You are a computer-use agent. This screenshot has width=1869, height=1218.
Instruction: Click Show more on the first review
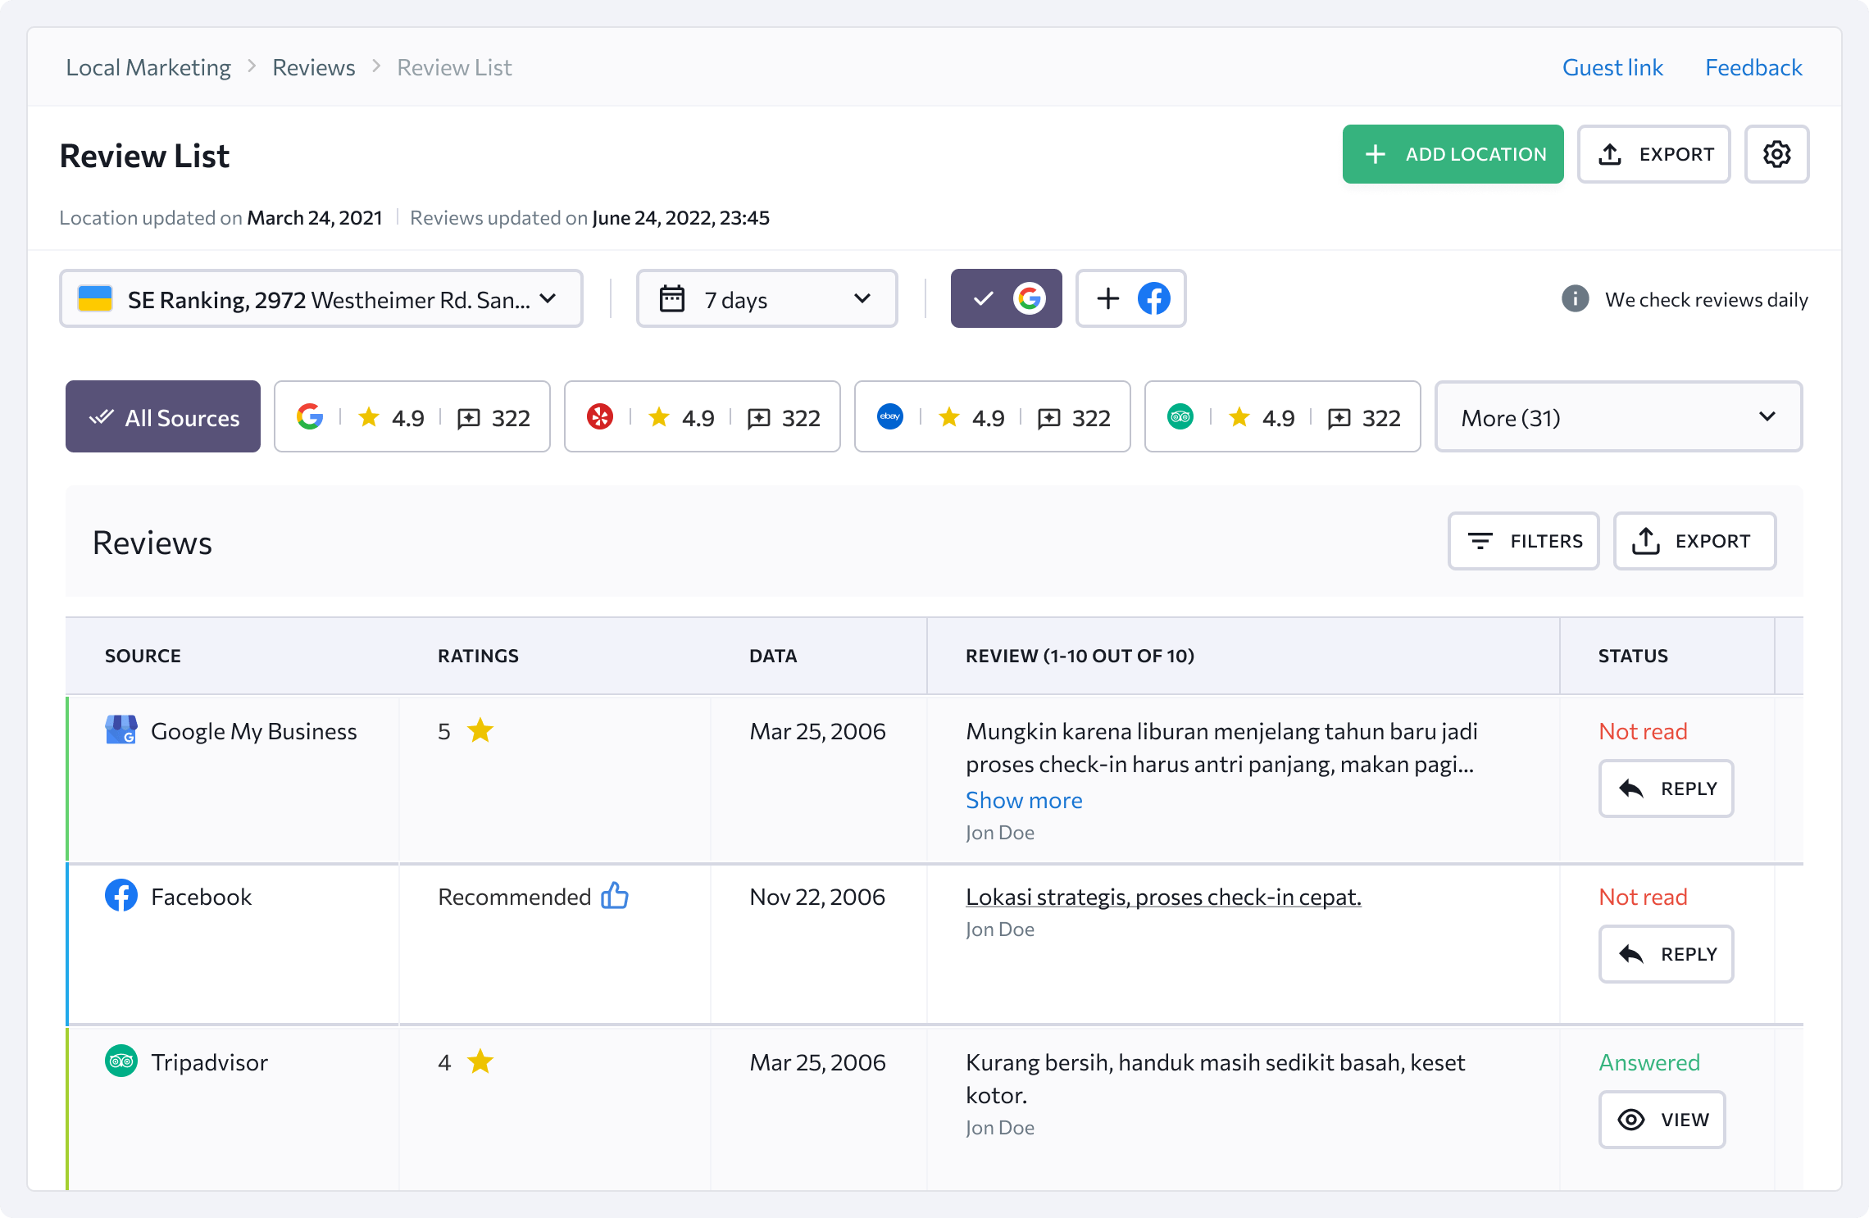coord(1024,800)
